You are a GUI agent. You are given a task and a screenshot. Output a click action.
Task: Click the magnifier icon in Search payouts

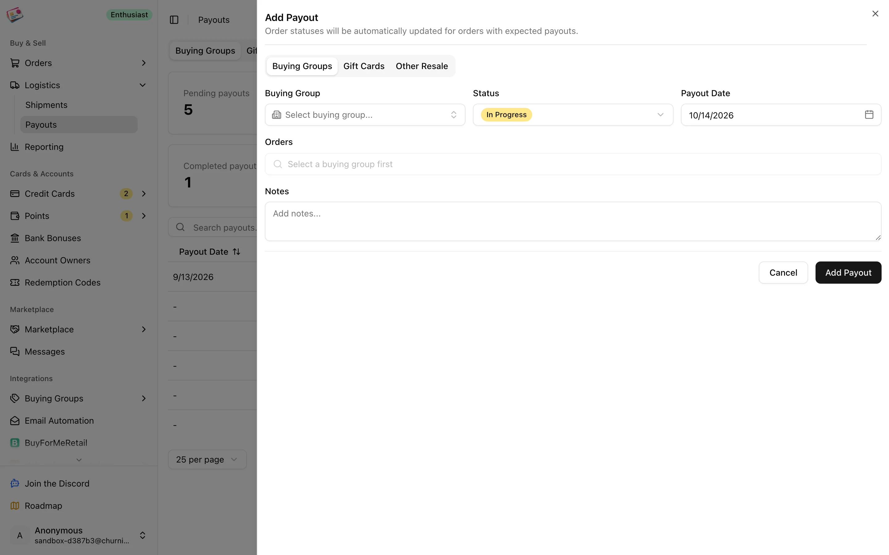180,227
